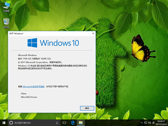Click the 2017 Microsoft Corporation copyright line
This screenshot has width=168, height=126.
[x=40, y=62]
